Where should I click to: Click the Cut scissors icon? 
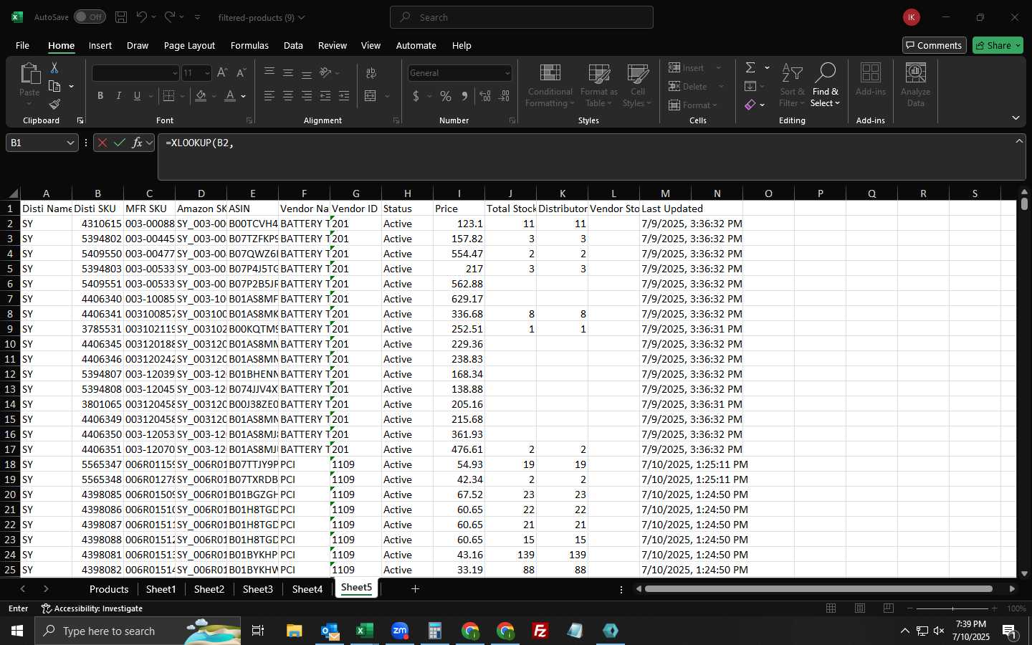click(54, 68)
